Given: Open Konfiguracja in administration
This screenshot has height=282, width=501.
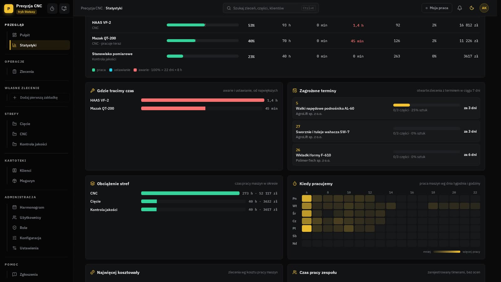Looking at the screenshot, I should [39, 238].
